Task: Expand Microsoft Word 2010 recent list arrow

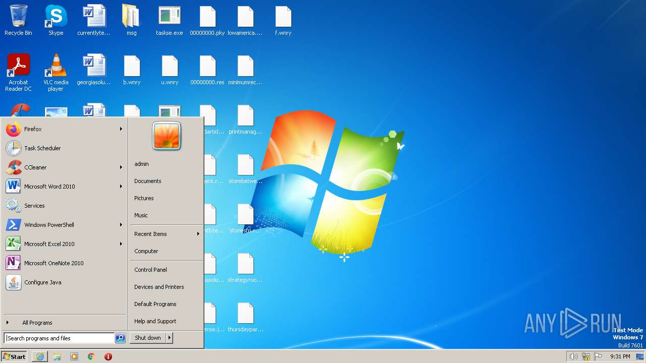Action: click(121, 187)
